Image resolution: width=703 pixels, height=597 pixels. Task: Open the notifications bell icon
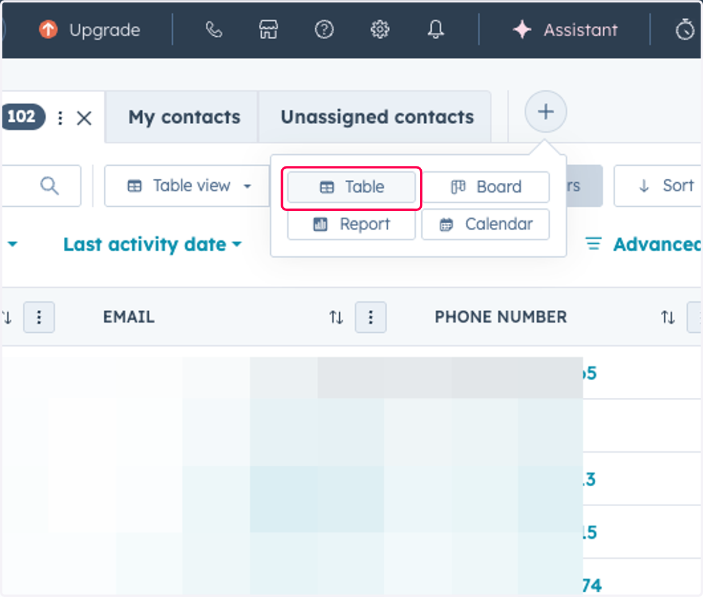(435, 29)
